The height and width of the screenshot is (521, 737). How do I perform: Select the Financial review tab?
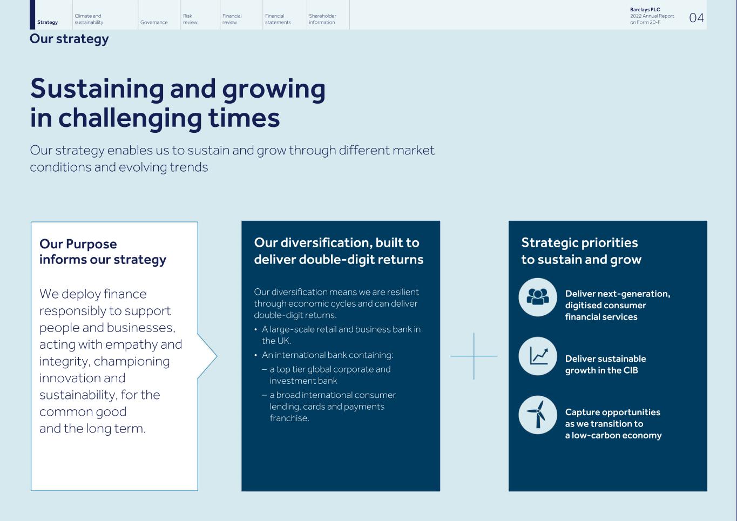232,19
